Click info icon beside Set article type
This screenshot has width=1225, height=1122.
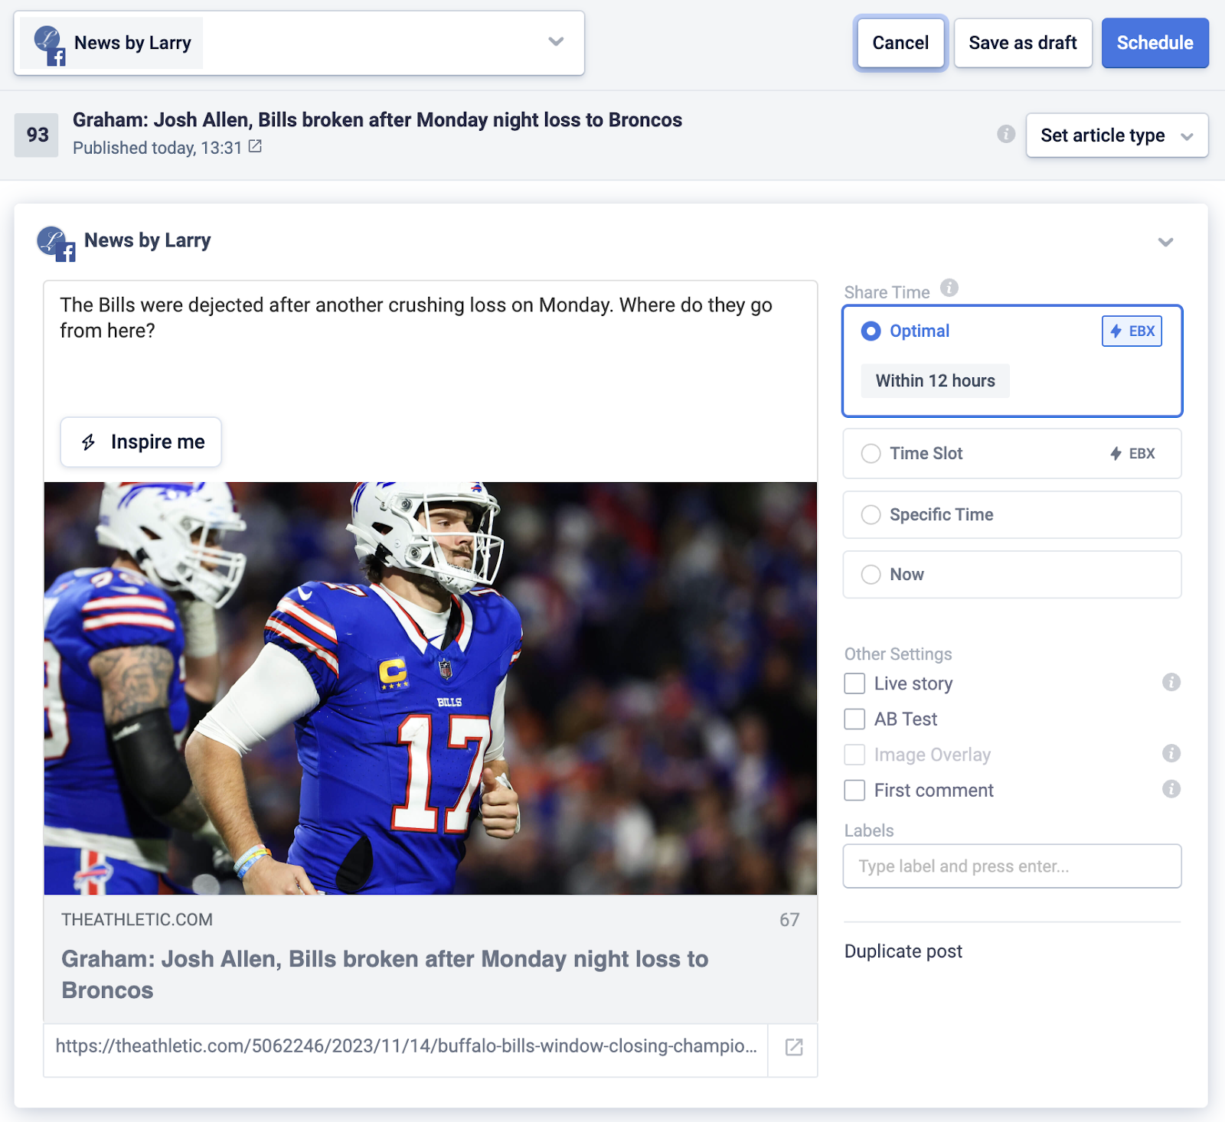point(1006,134)
